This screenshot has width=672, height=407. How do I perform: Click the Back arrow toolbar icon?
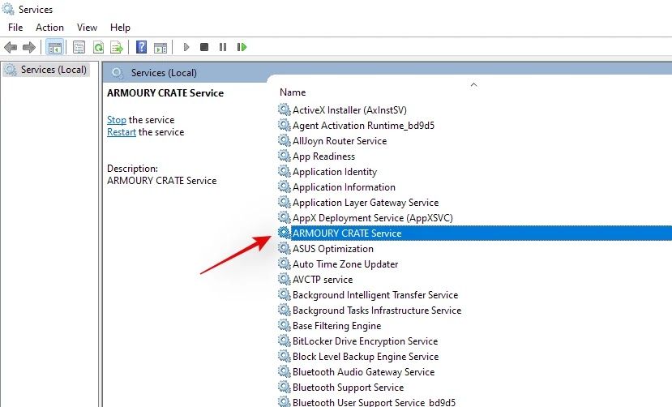[11, 47]
